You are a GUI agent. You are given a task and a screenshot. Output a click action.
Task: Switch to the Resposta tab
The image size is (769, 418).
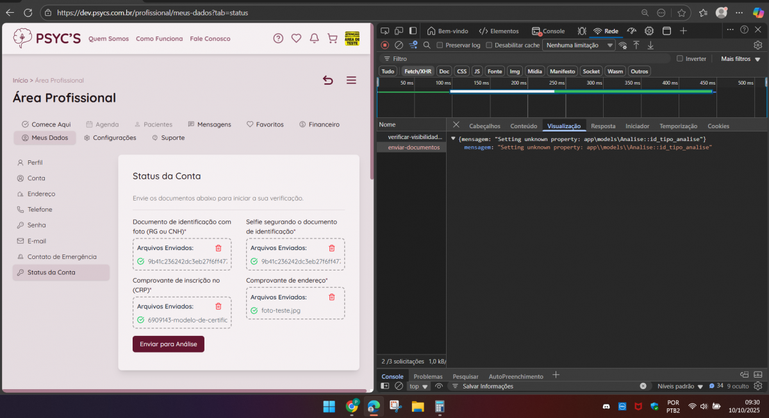[x=603, y=126]
